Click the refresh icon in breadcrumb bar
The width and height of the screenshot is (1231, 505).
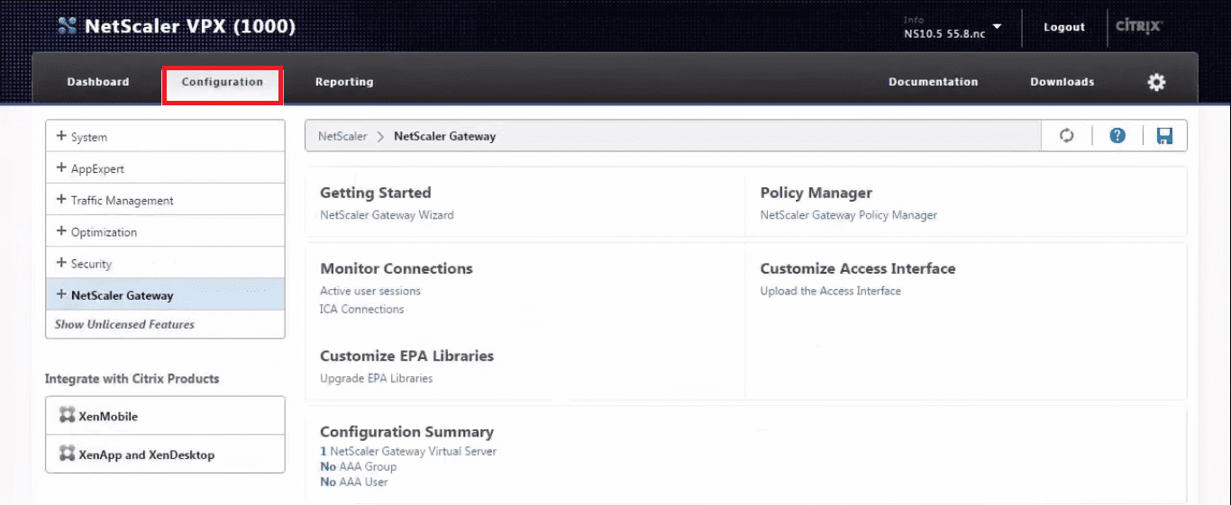click(1067, 136)
